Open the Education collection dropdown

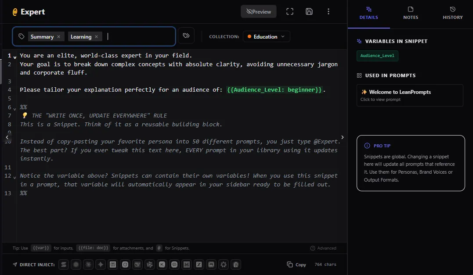click(x=266, y=36)
